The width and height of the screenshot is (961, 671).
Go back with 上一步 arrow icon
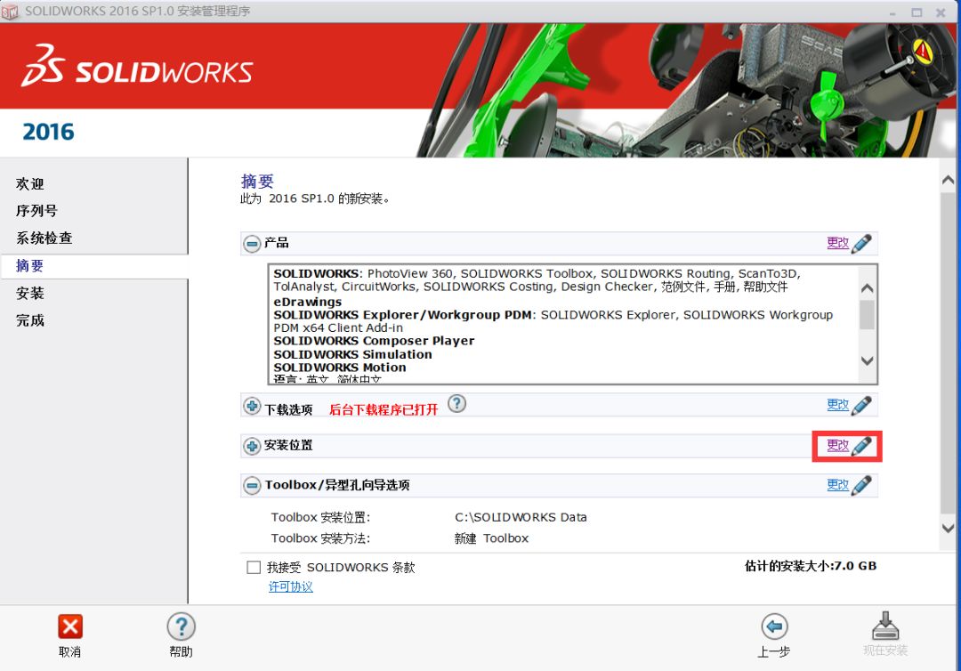click(x=774, y=627)
